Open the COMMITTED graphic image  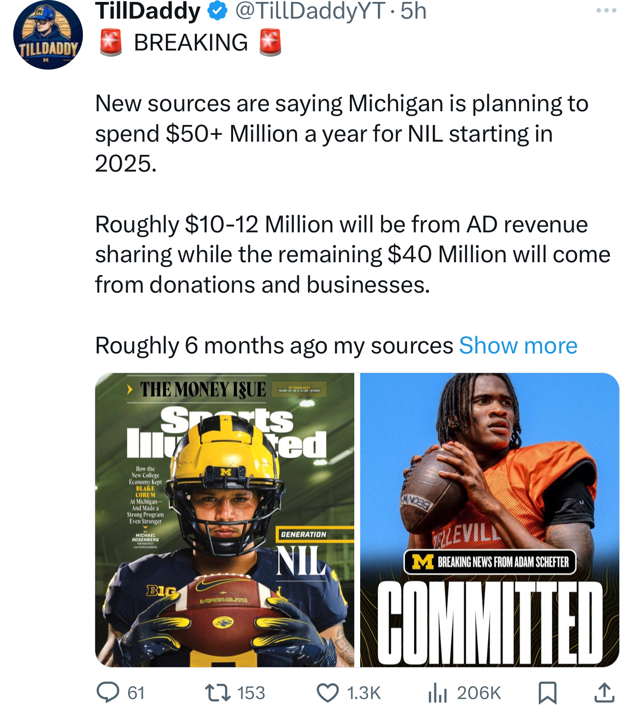click(490, 520)
